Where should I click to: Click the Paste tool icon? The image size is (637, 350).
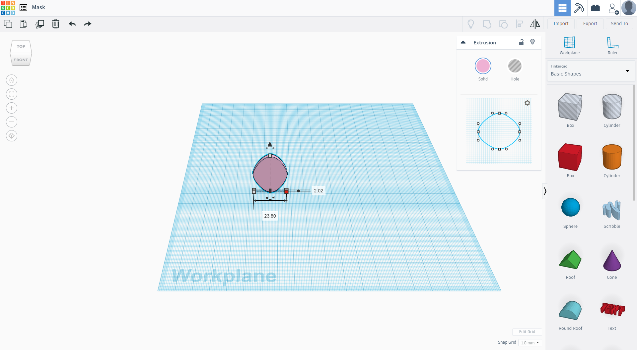point(24,24)
